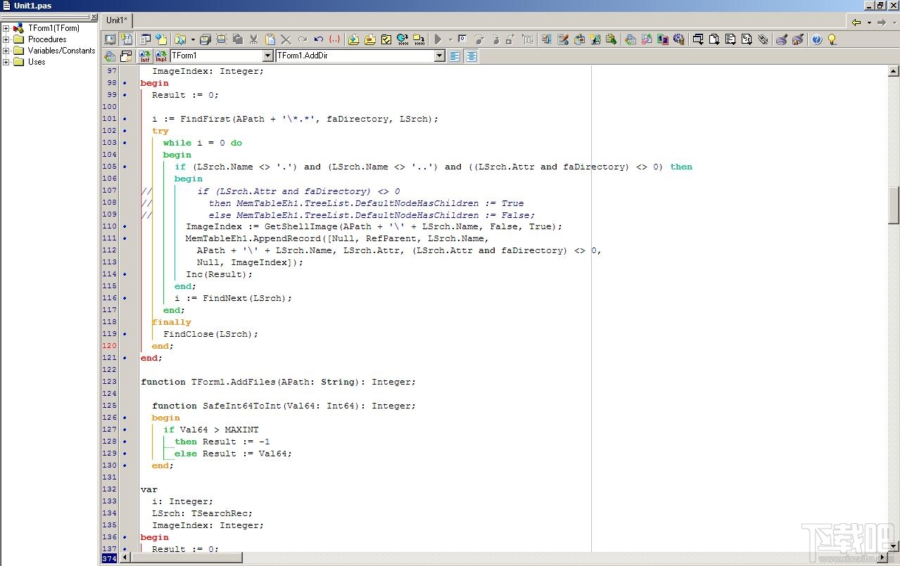This screenshot has width=900, height=566.
Task: Click the 374 line count status cell
Action: (109, 558)
